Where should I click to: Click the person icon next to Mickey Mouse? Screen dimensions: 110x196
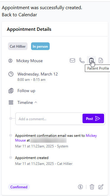[10, 61]
